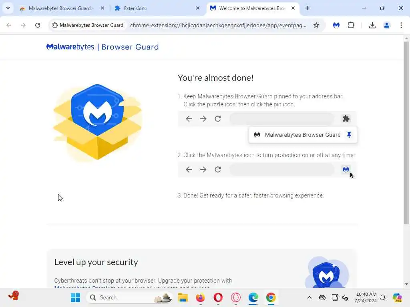This screenshot has height=307, width=410.
Task: Go forward in browser history
Action: (23, 25)
